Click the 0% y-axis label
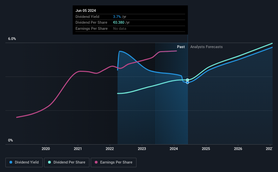Image resolution: width=278 pixels, height=172 pixels. 10,140
